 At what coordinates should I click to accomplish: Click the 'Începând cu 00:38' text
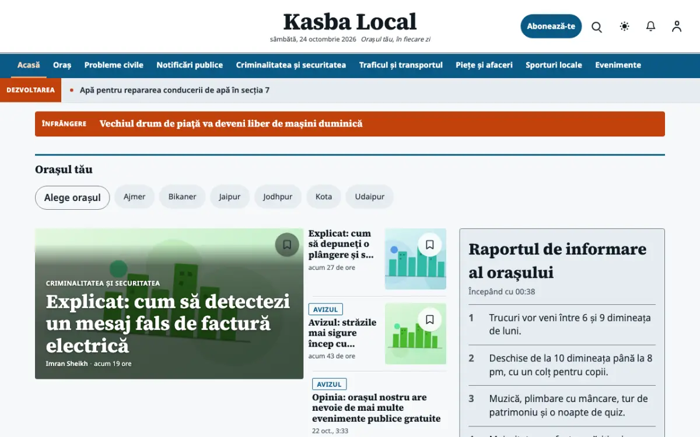[502, 291]
